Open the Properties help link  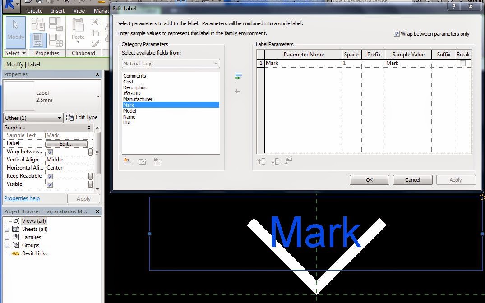[22, 198]
